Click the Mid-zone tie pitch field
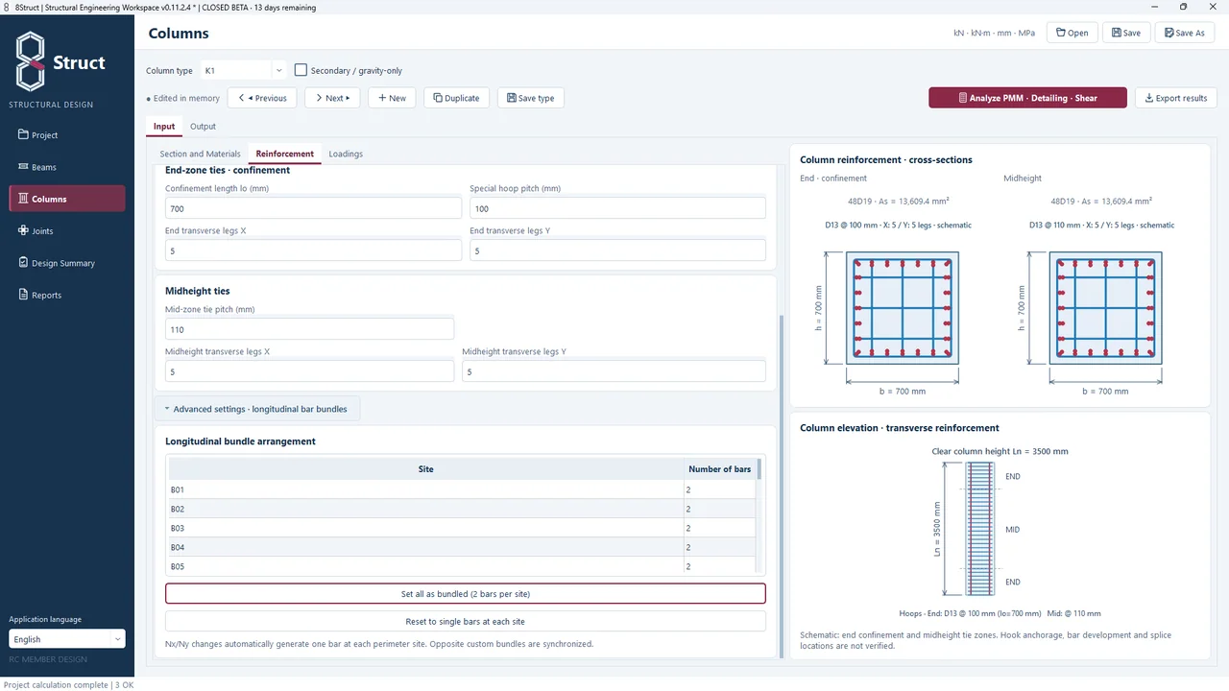1229x691 pixels. tap(309, 329)
